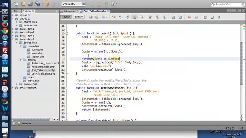The width and height of the screenshot is (246, 138).
Task: Click the Debug Project toolbar icon
Action: 113,4
